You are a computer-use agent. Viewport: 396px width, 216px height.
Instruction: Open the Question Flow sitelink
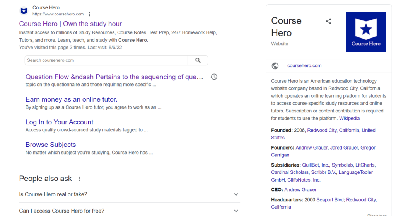(114, 77)
